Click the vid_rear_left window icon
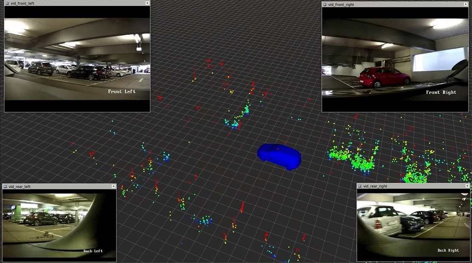The image size is (472, 263). tap(6, 187)
